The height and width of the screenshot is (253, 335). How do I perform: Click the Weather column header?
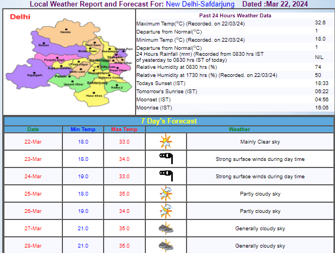[239, 129]
